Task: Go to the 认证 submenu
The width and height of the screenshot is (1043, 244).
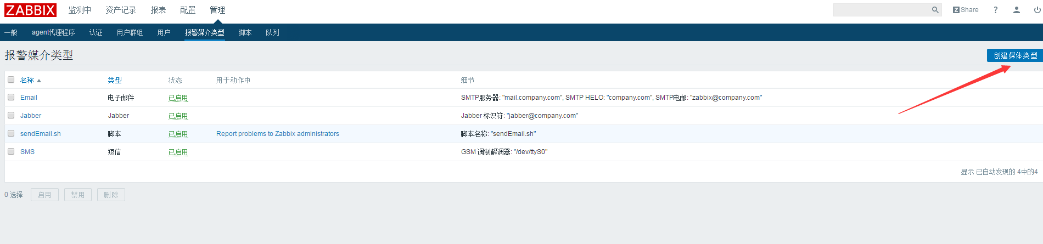Action: [96, 32]
